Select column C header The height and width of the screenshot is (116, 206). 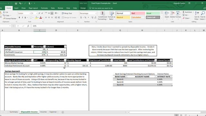40,30
